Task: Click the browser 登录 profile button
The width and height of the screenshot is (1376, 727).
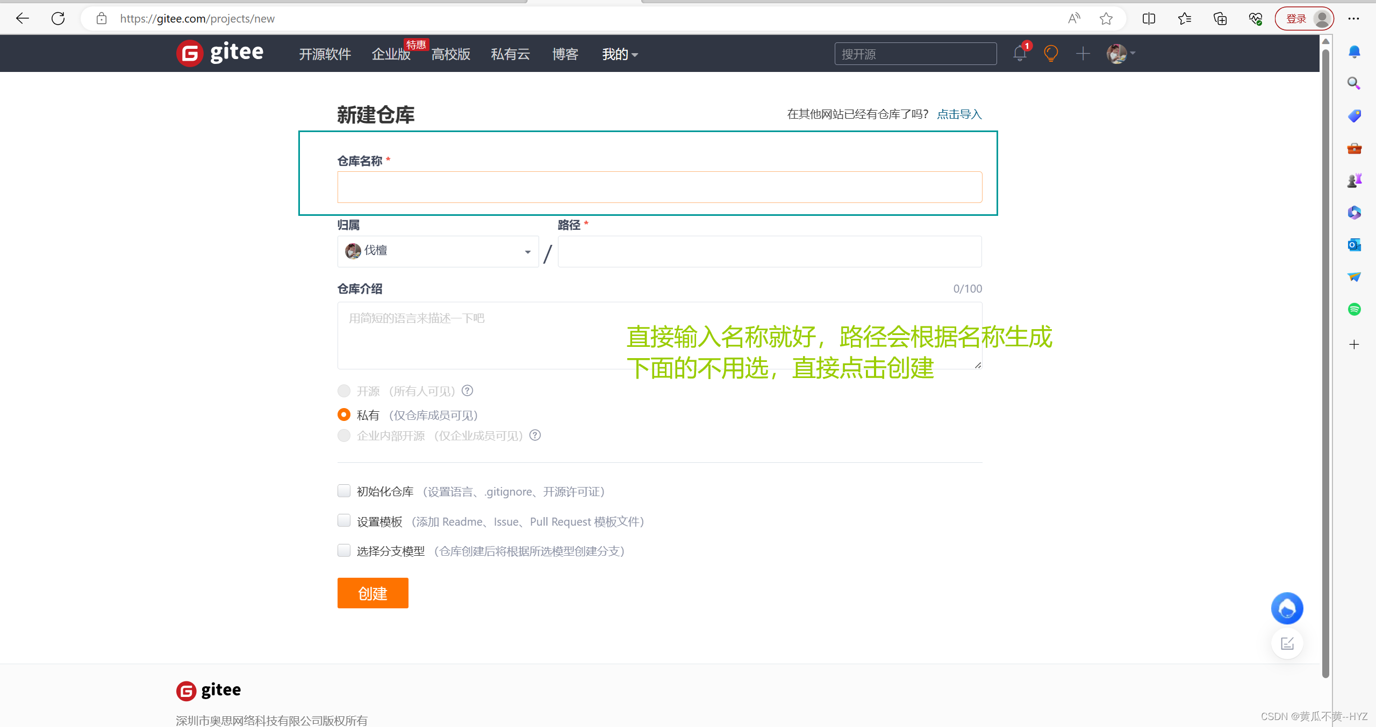Action: click(x=1305, y=19)
